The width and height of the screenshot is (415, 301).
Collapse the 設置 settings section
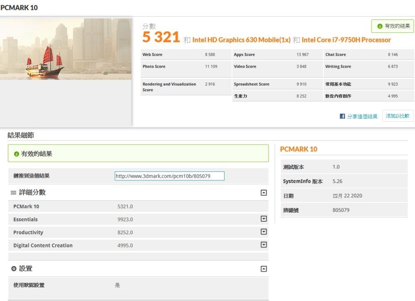pos(264,269)
